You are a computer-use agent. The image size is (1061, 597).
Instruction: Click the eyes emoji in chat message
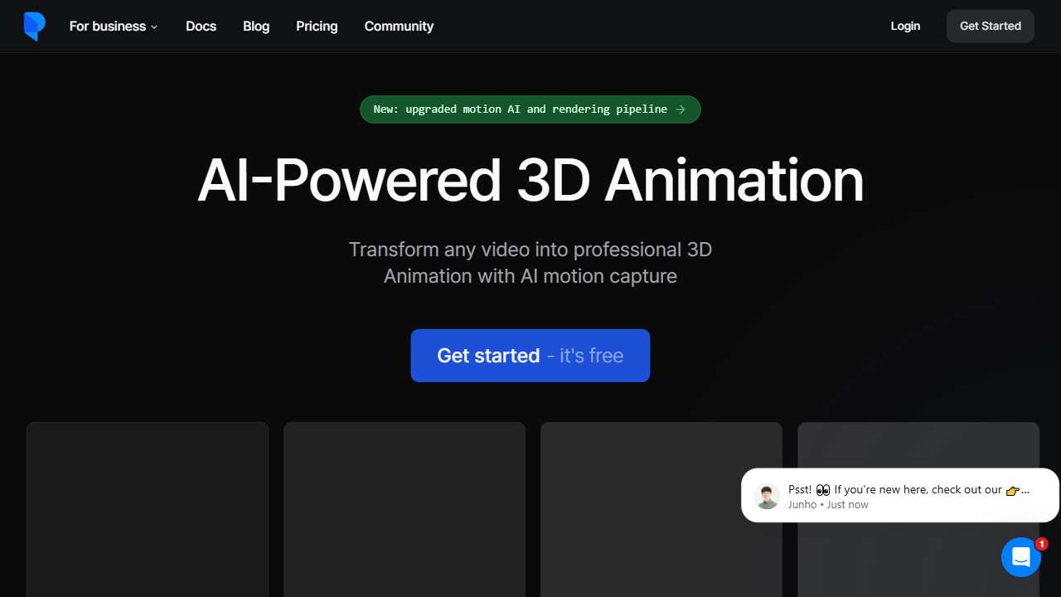click(823, 490)
